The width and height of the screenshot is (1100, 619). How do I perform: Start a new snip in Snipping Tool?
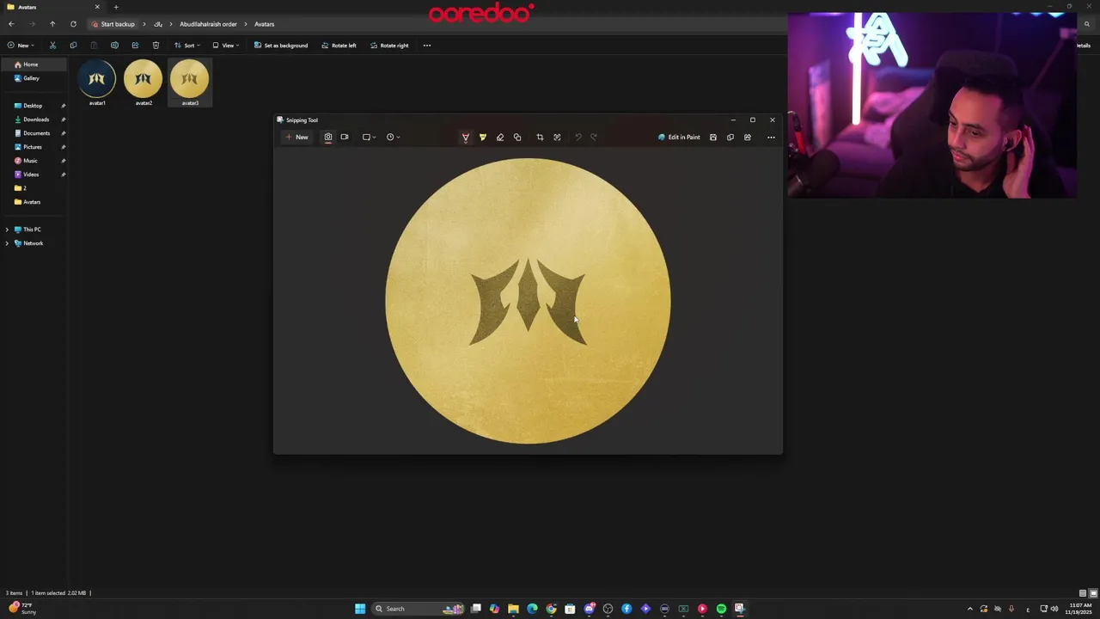click(x=297, y=137)
